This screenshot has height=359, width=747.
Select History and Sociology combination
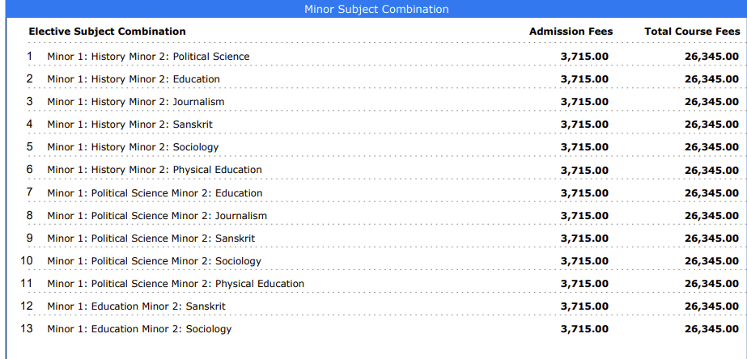133,147
